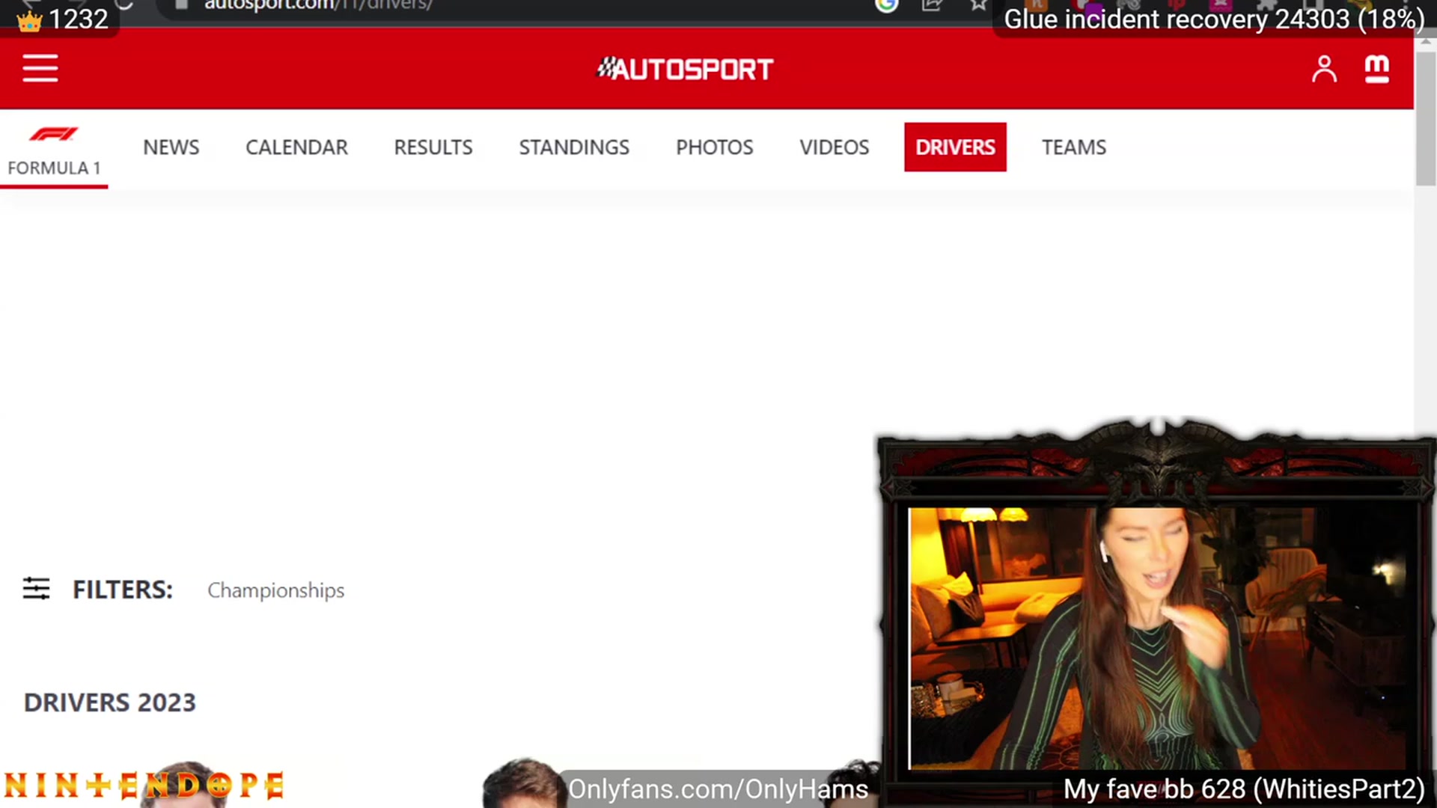This screenshot has height=808, width=1437.
Task: Click the browser address bar URL
Action: pyautogui.click(x=318, y=6)
